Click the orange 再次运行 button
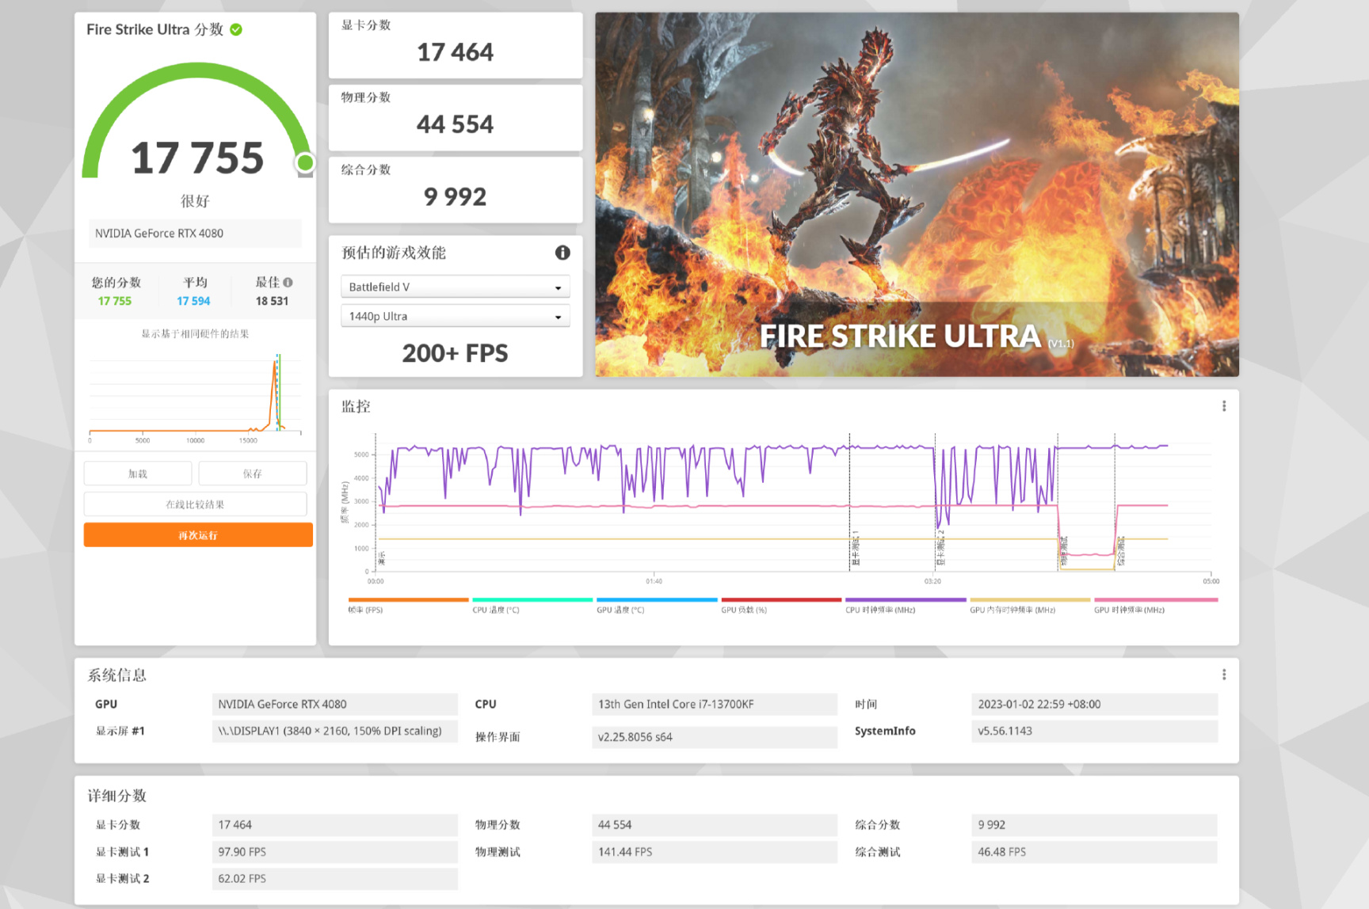1369x909 pixels. pos(198,535)
